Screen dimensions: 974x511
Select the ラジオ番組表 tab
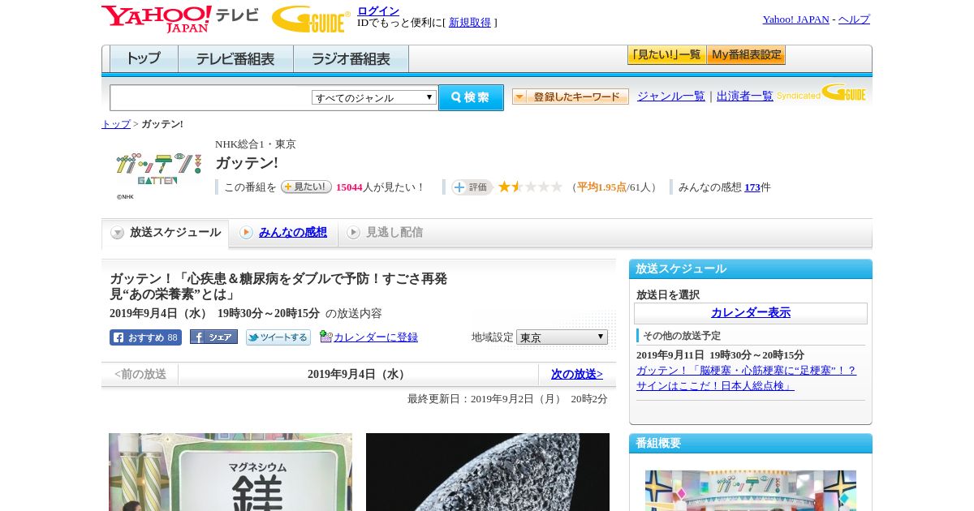point(351,59)
